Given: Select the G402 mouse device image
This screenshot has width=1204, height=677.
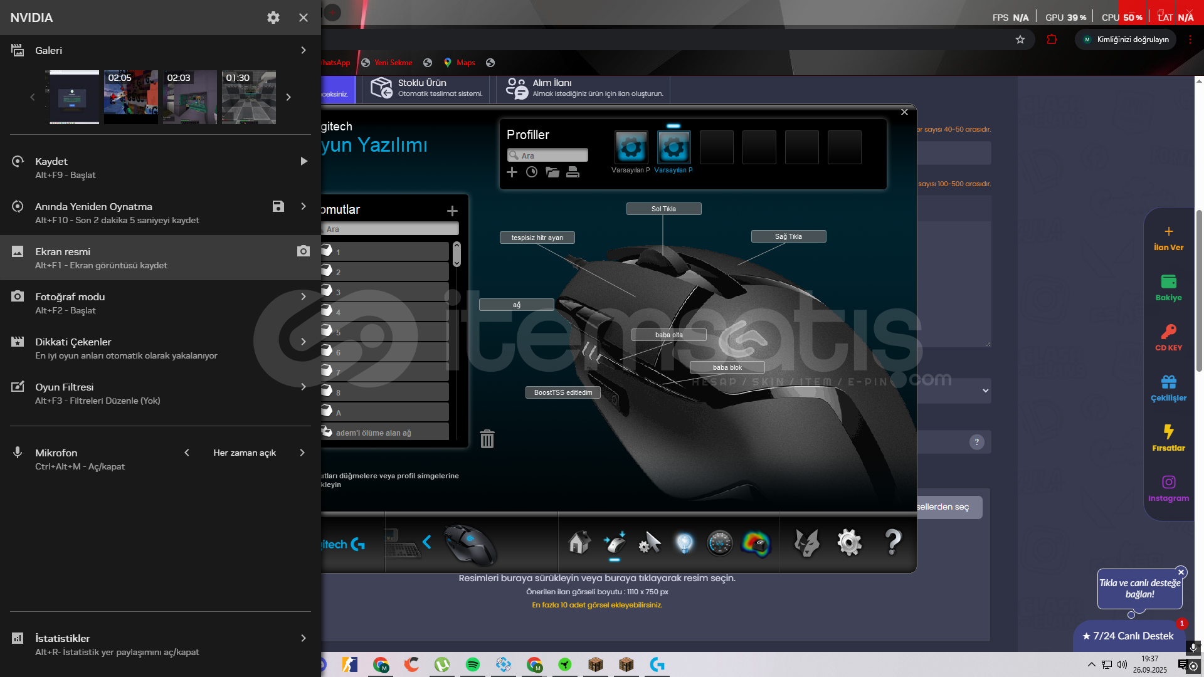Looking at the screenshot, I should tap(470, 544).
